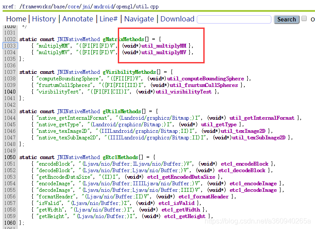Follow etc1_encodeBlock reference

coord(245,164)
